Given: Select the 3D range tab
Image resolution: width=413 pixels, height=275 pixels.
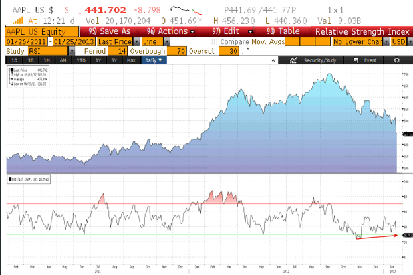Looking at the screenshot, I should pos(31,60).
